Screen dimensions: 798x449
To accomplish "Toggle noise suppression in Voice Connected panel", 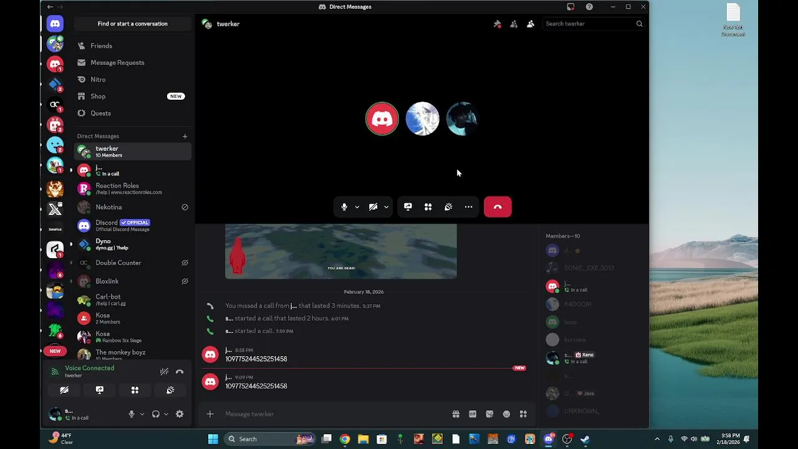I will [164, 371].
